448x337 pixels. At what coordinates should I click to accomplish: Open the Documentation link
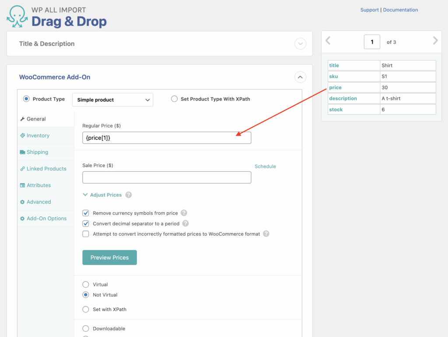click(402, 10)
